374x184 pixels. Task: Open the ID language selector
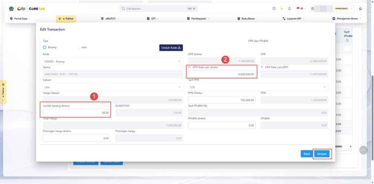pyautogui.click(x=301, y=9)
